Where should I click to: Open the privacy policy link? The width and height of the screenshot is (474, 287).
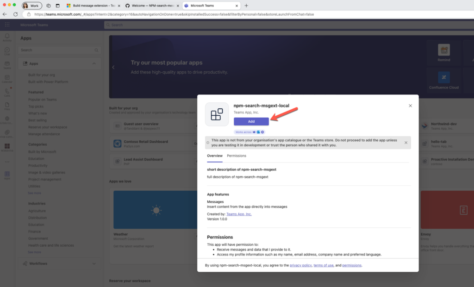coord(300,265)
